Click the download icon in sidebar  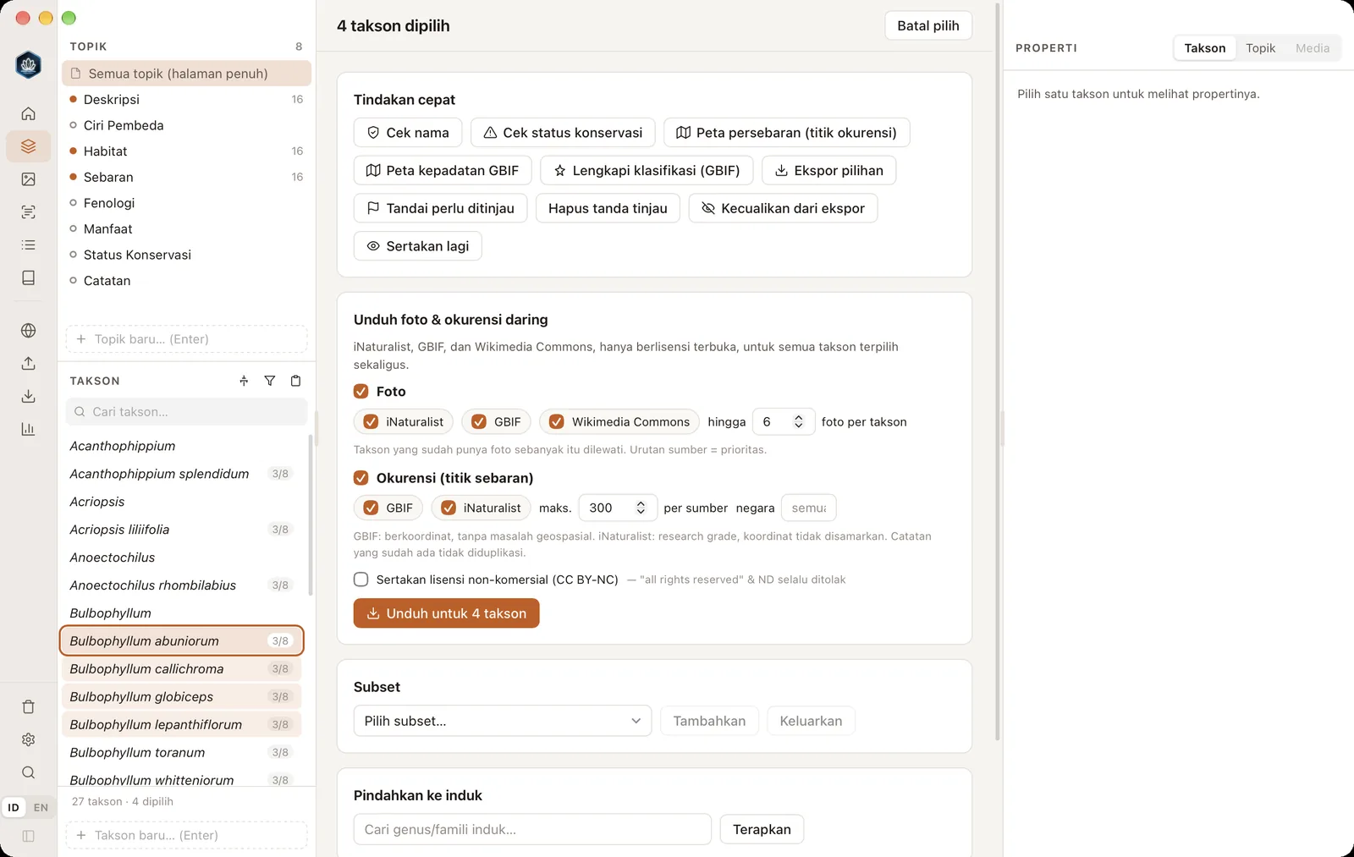pyautogui.click(x=28, y=396)
